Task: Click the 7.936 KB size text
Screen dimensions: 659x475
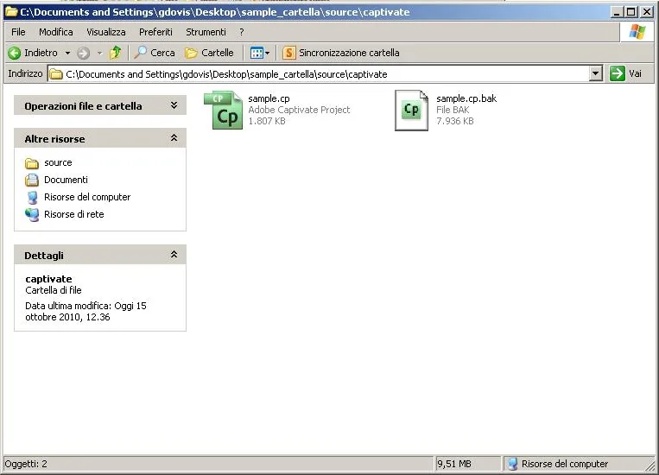Action: tap(455, 121)
